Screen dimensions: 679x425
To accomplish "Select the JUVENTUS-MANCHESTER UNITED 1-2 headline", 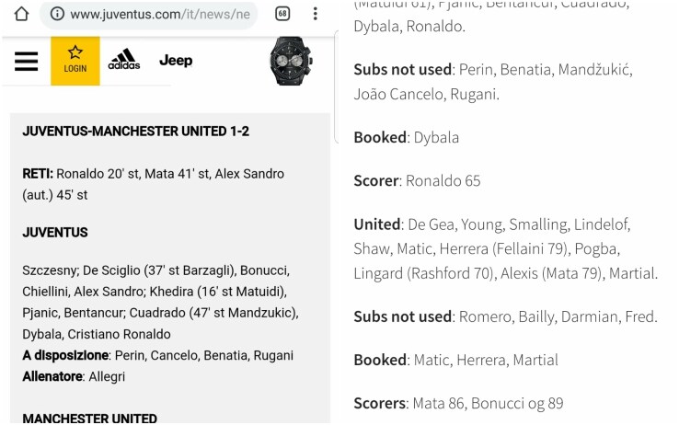I will (135, 132).
